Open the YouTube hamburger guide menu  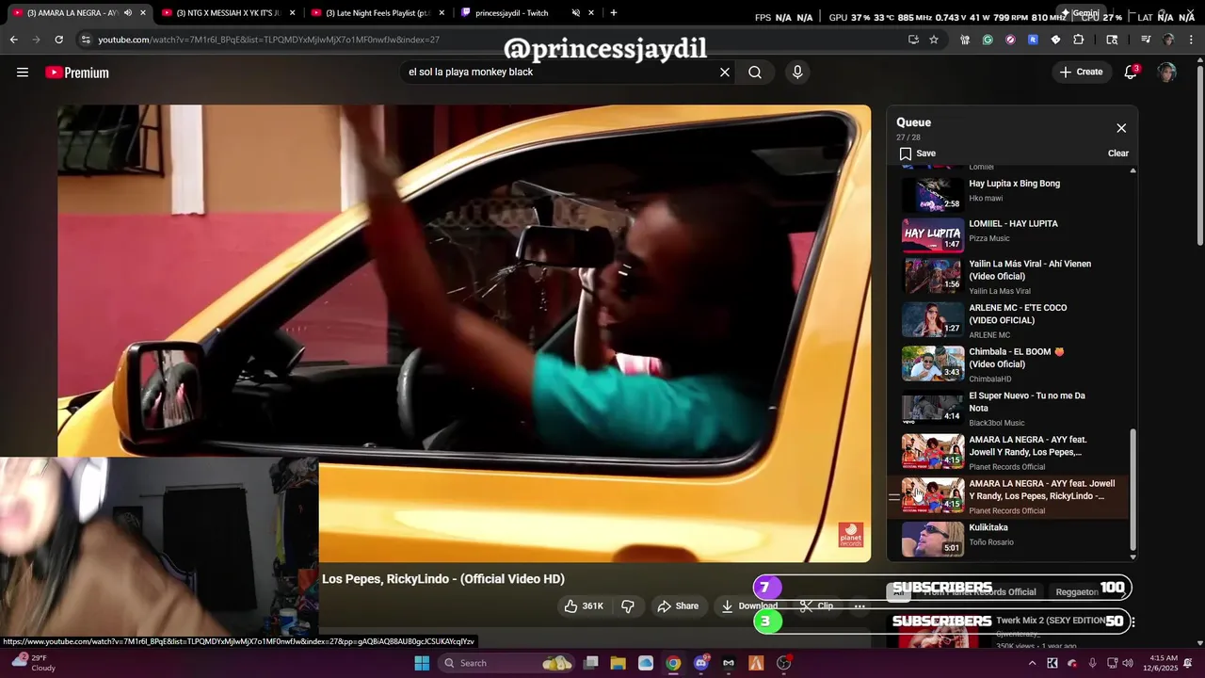click(x=23, y=73)
